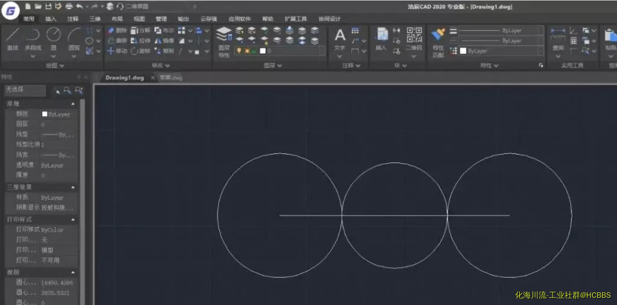
Task: Select the Polyline (多段线) tool
Action: [x=33, y=39]
